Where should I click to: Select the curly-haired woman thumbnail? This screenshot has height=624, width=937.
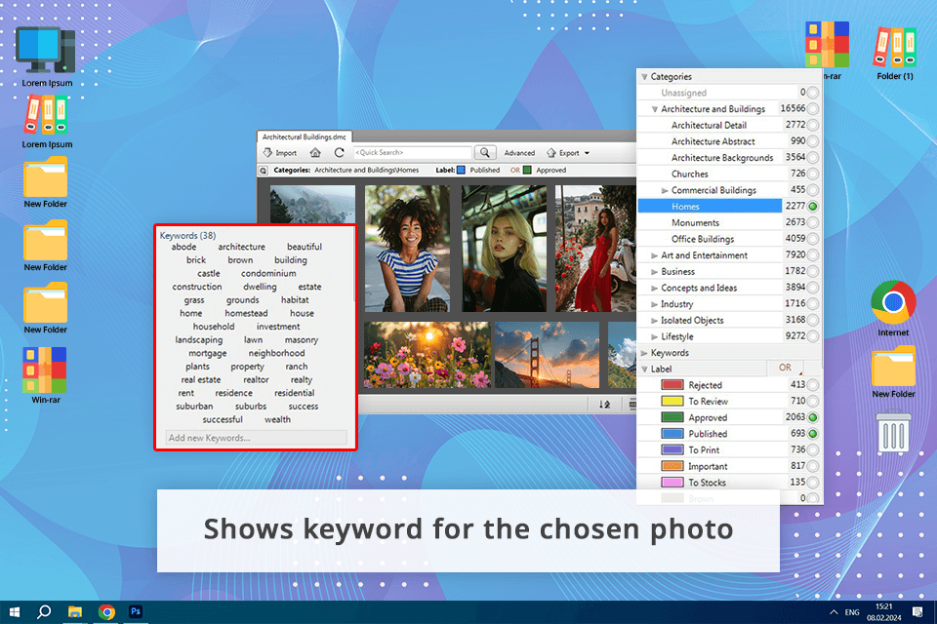pyautogui.click(x=407, y=249)
